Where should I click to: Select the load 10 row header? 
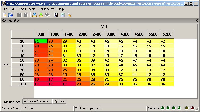coord(22,41)
